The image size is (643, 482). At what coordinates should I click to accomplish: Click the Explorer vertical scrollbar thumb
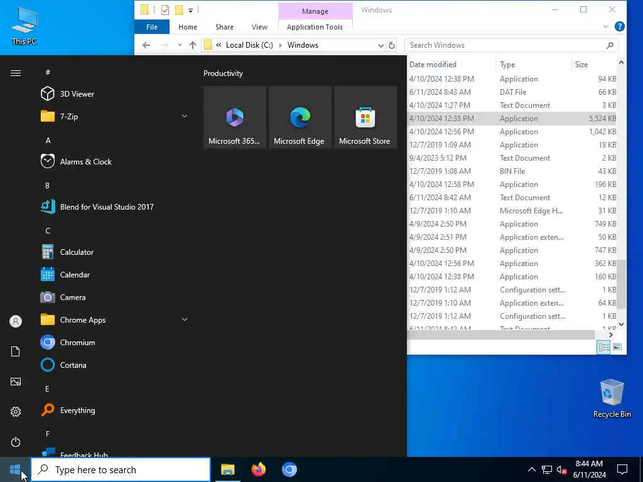(x=621, y=284)
